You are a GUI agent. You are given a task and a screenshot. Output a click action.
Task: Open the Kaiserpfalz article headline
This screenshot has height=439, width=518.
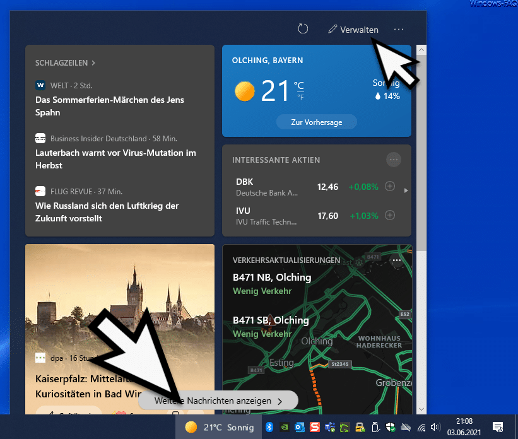[x=89, y=386]
